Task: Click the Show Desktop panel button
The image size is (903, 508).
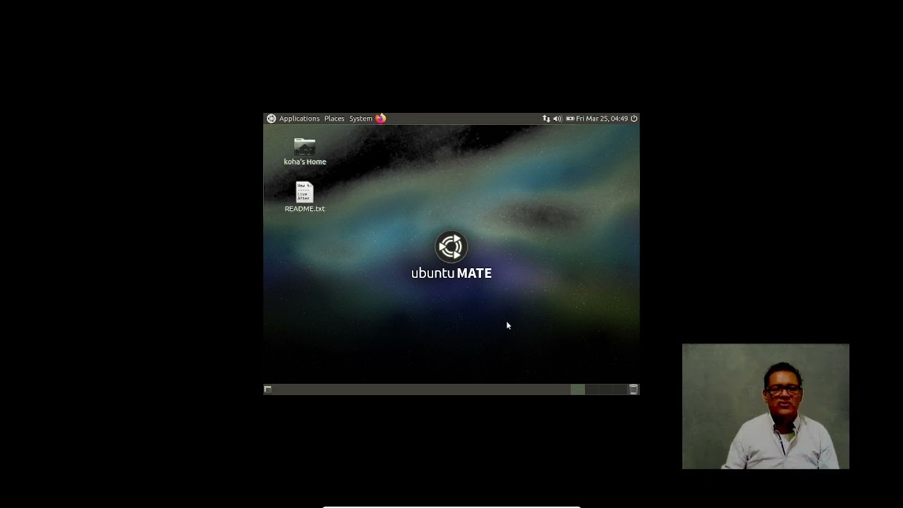Action: [x=267, y=389]
